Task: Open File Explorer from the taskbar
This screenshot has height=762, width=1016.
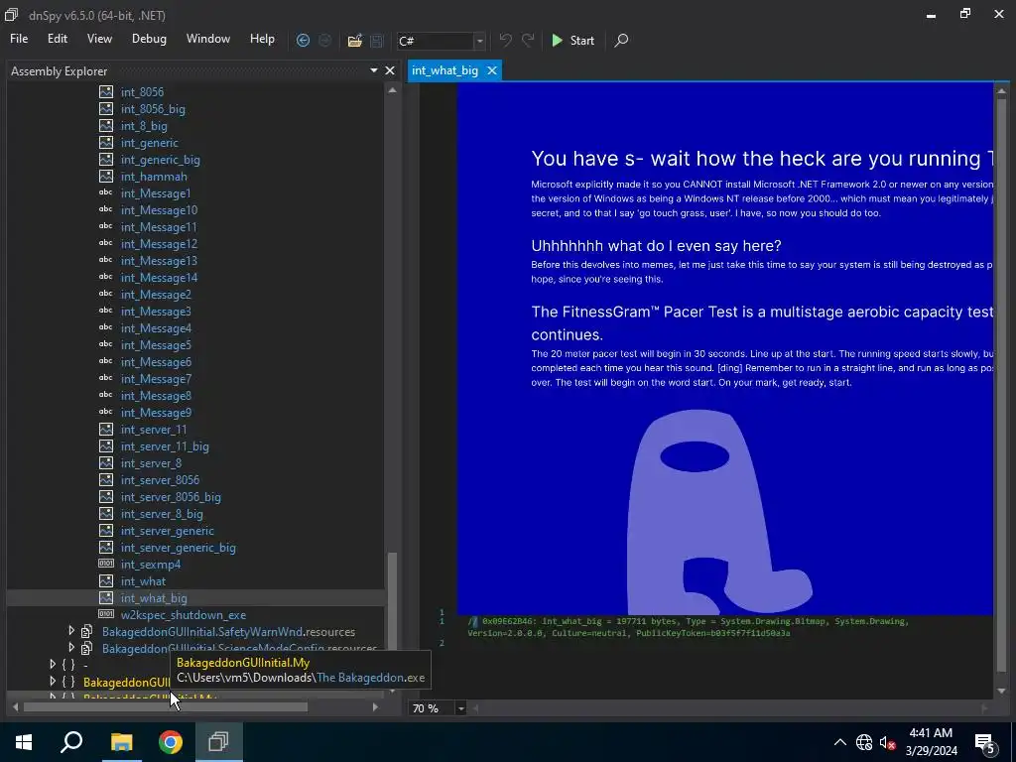Action: coord(121,742)
